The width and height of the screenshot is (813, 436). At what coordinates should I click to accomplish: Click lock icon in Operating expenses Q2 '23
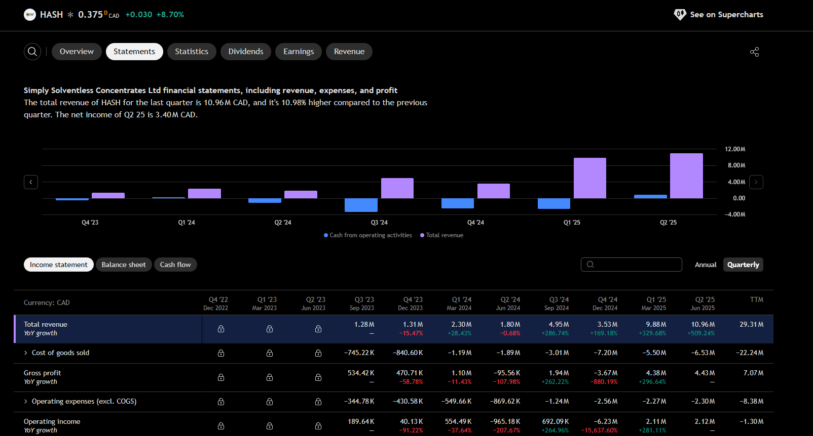point(318,402)
